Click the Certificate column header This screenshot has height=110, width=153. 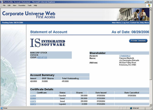point(42,93)
